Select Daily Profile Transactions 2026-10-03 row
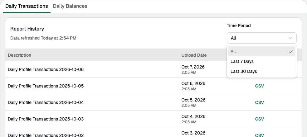The height and width of the screenshot is (137, 307). point(153,119)
